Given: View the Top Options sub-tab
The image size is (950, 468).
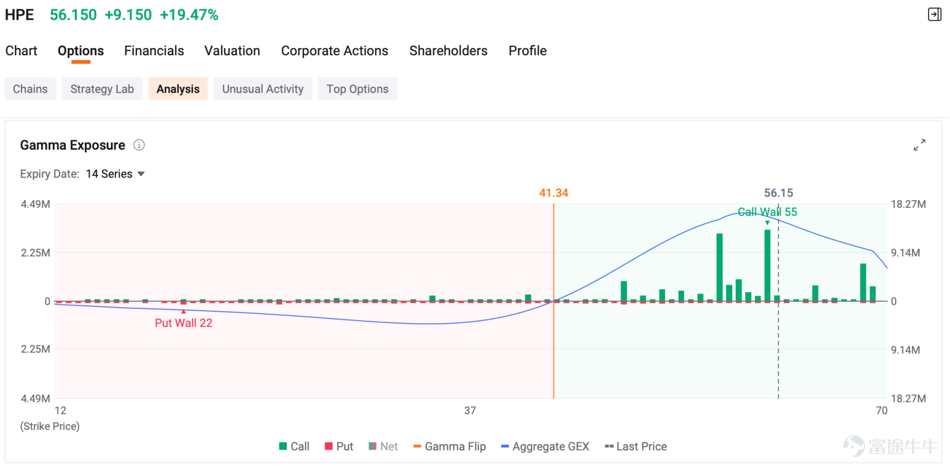Looking at the screenshot, I should pos(357,89).
